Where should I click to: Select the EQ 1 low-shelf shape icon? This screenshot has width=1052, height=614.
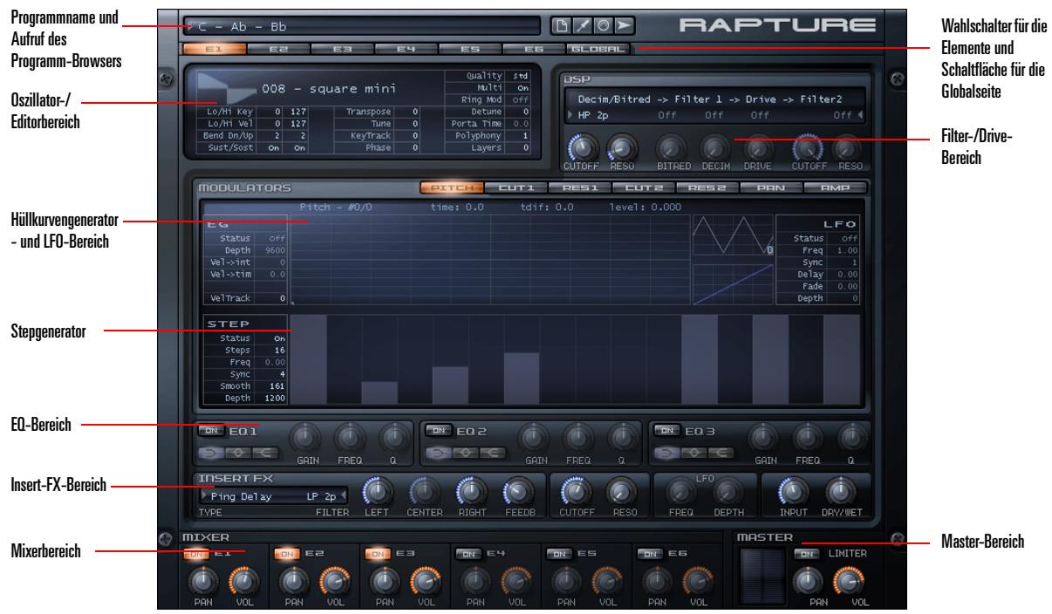[209, 452]
